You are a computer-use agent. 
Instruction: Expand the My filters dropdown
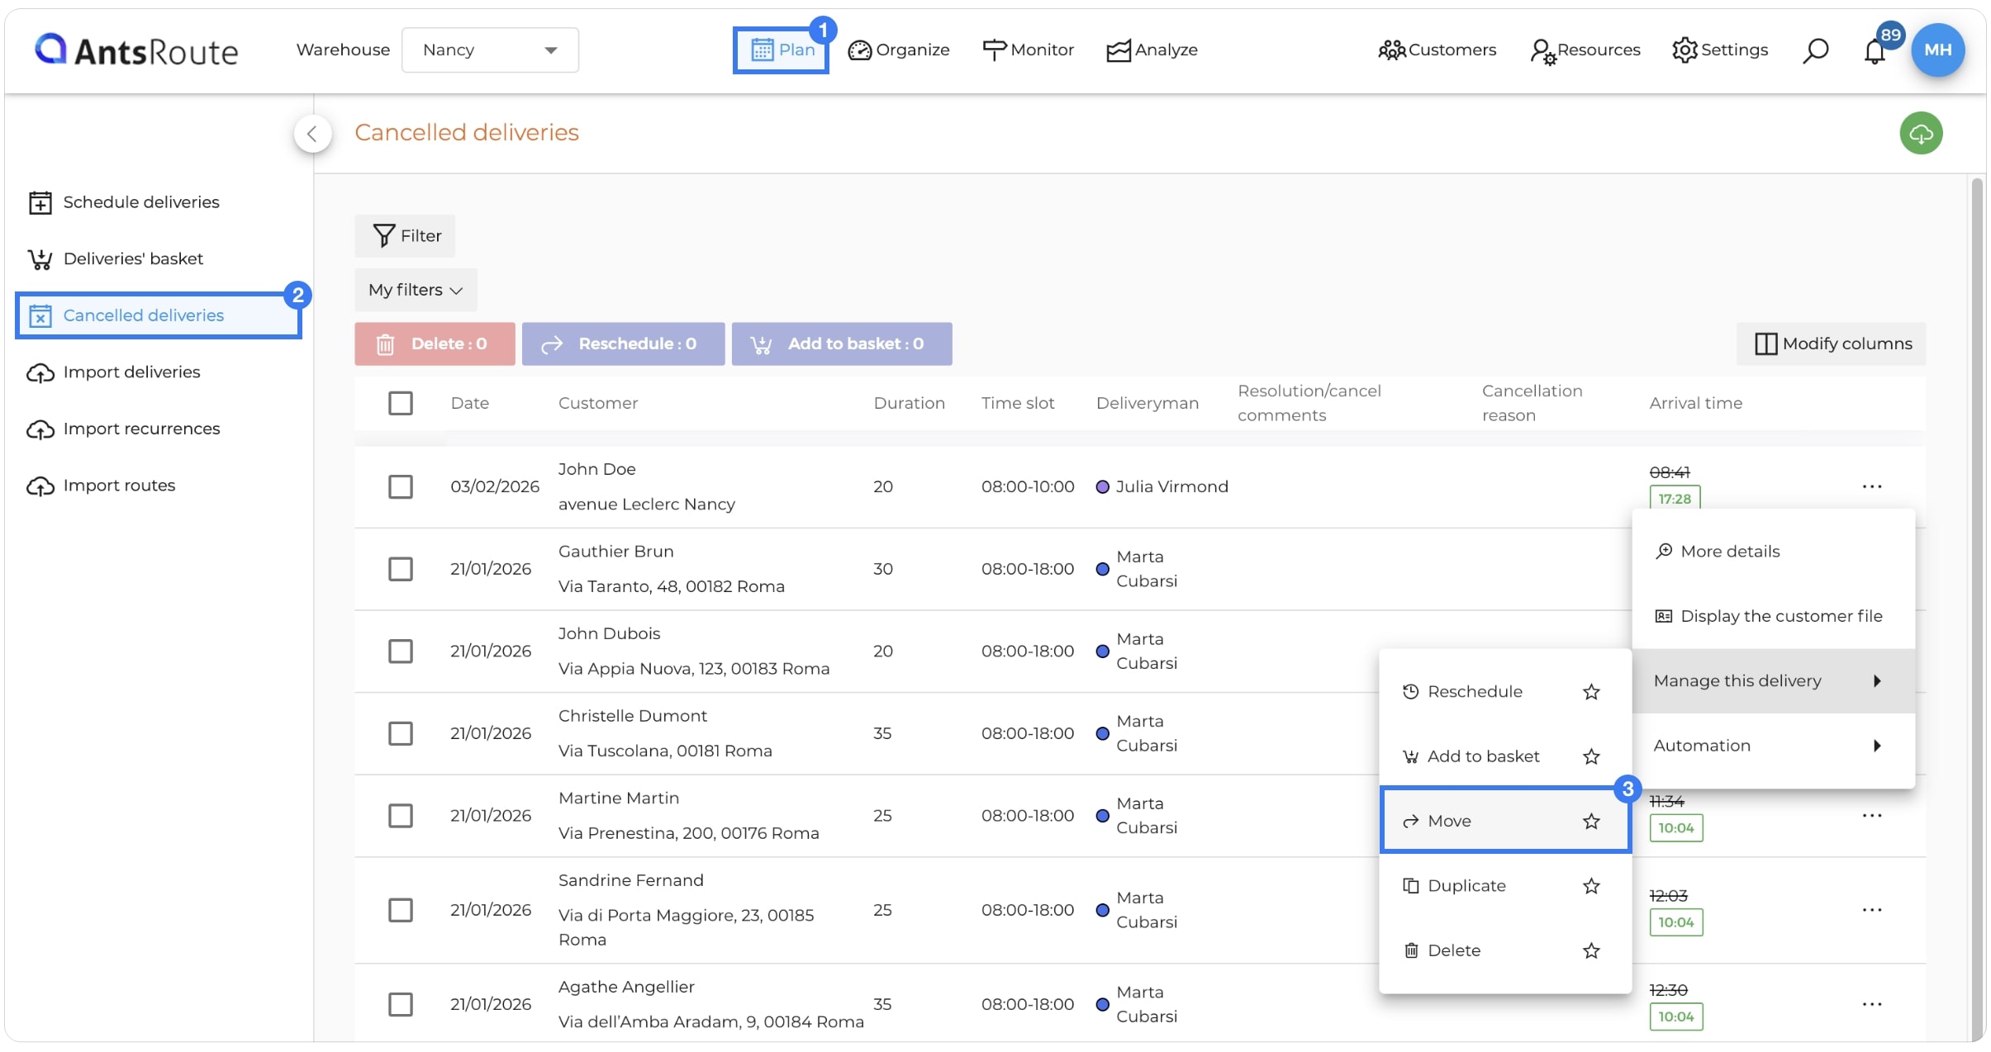pos(416,290)
